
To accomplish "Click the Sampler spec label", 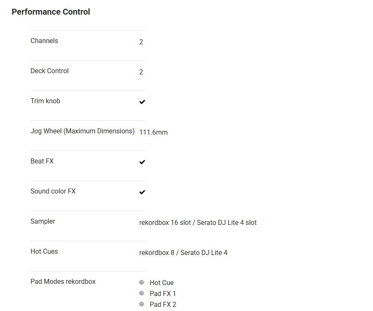I will point(43,222).
